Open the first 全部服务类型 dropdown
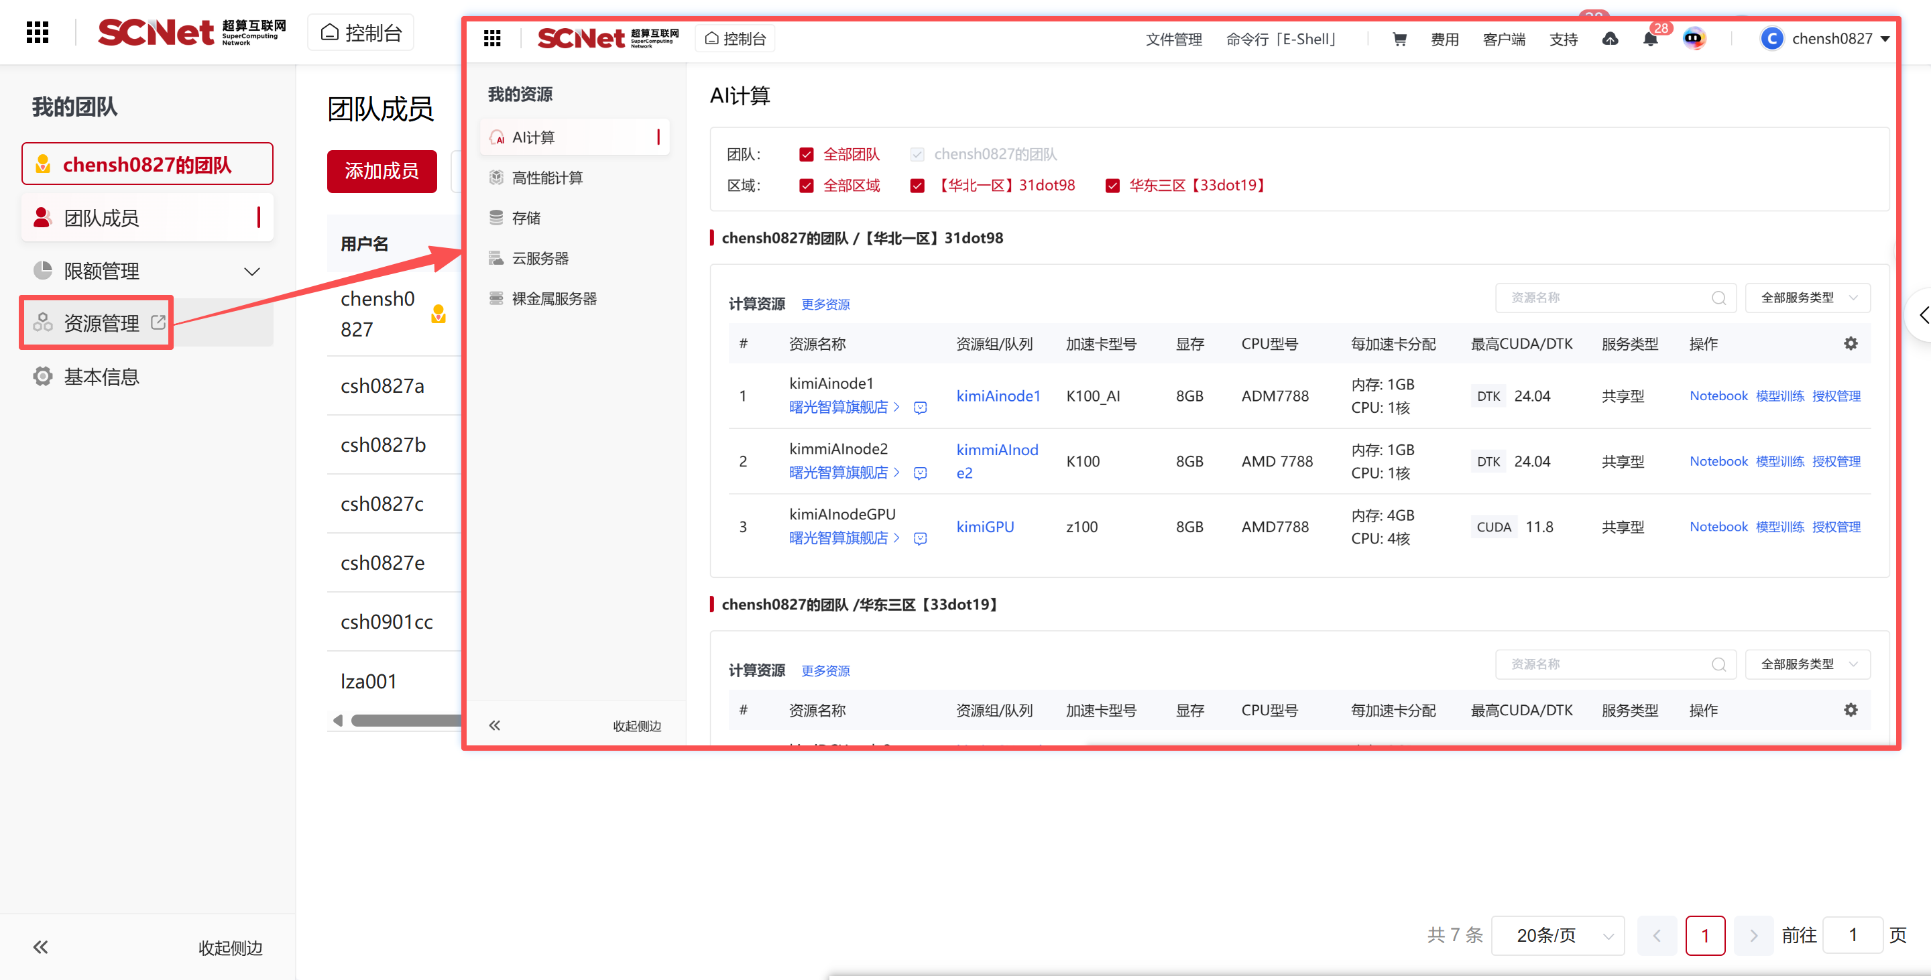 (x=1808, y=298)
